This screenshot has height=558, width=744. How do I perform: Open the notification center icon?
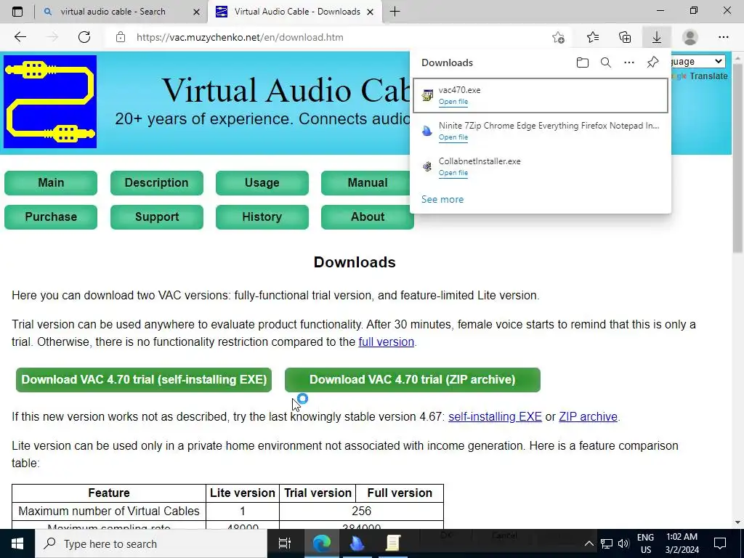pyautogui.click(x=720, y=543)
